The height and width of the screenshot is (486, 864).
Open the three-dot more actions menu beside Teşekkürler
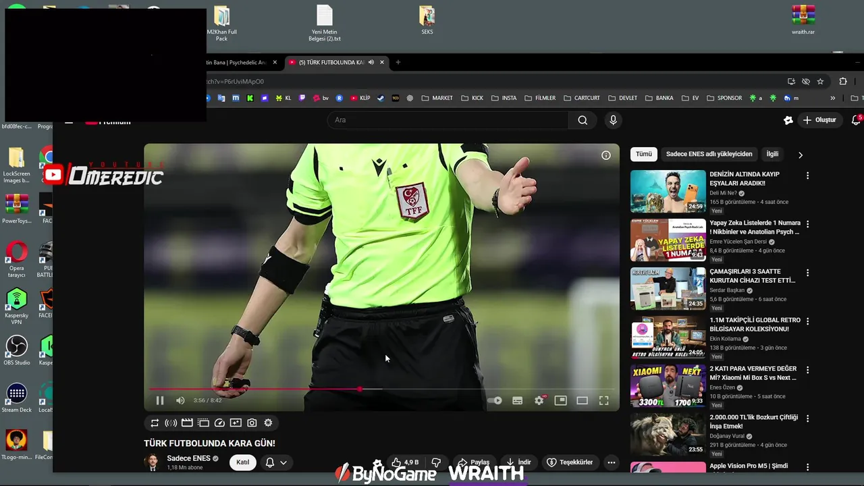click(612, 462)
